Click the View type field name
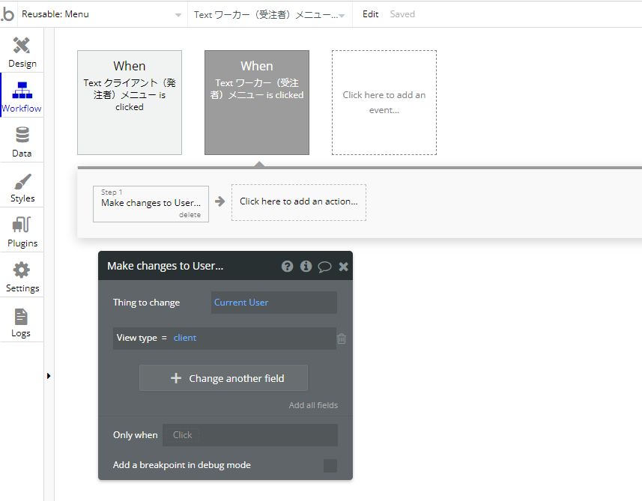This screenshot has width=642, height=501. pos(137,338)
